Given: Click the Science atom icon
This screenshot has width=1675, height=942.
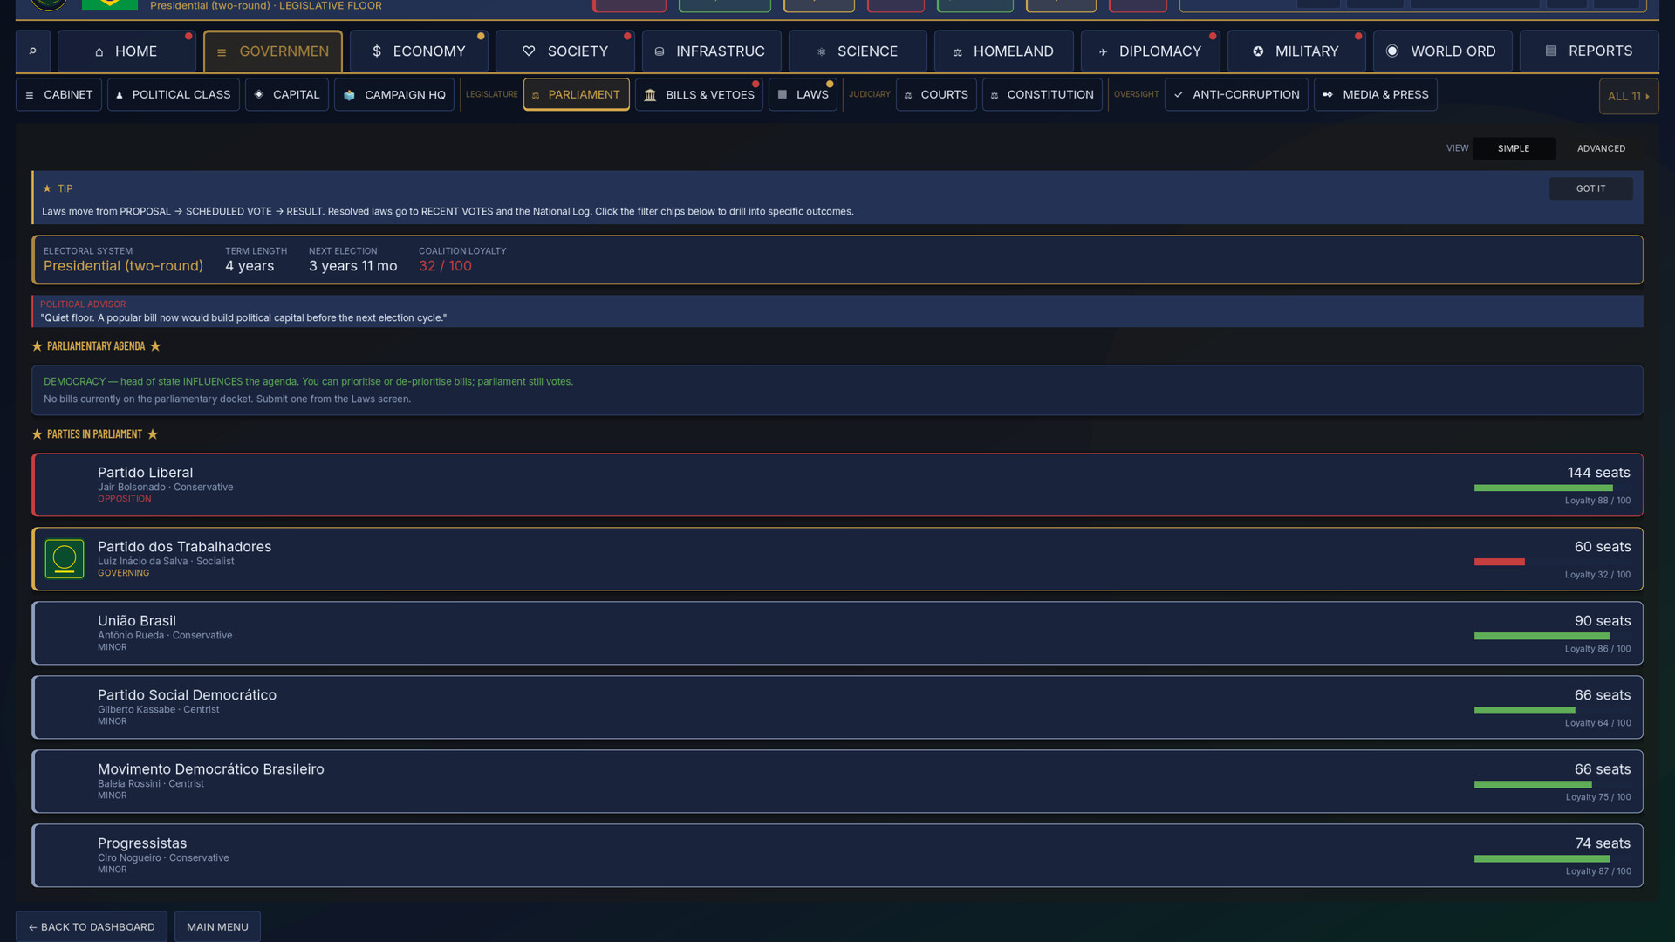Looking at the screenshot, I should point(821,52).
